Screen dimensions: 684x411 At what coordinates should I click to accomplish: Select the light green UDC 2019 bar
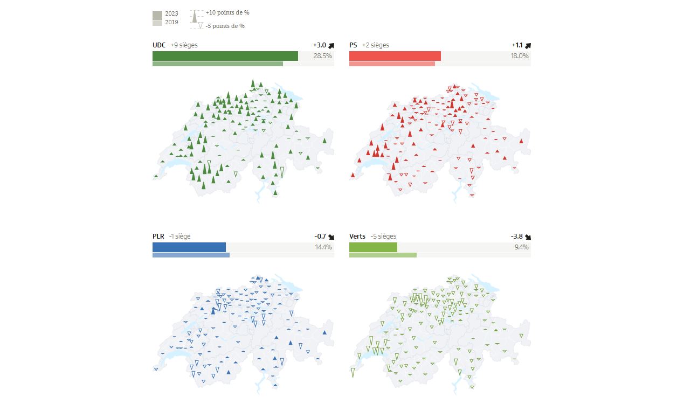(x=217, y=64)
